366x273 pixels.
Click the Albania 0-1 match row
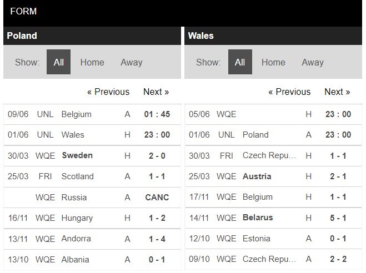pos(76,260)
